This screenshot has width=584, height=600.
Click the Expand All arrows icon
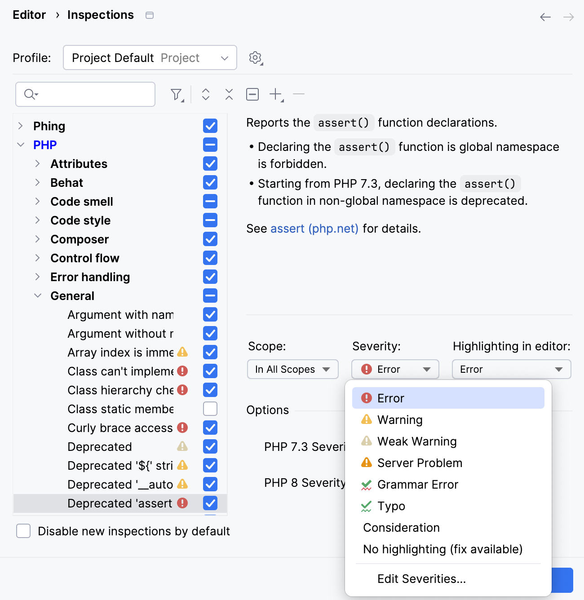pos(206,94)
